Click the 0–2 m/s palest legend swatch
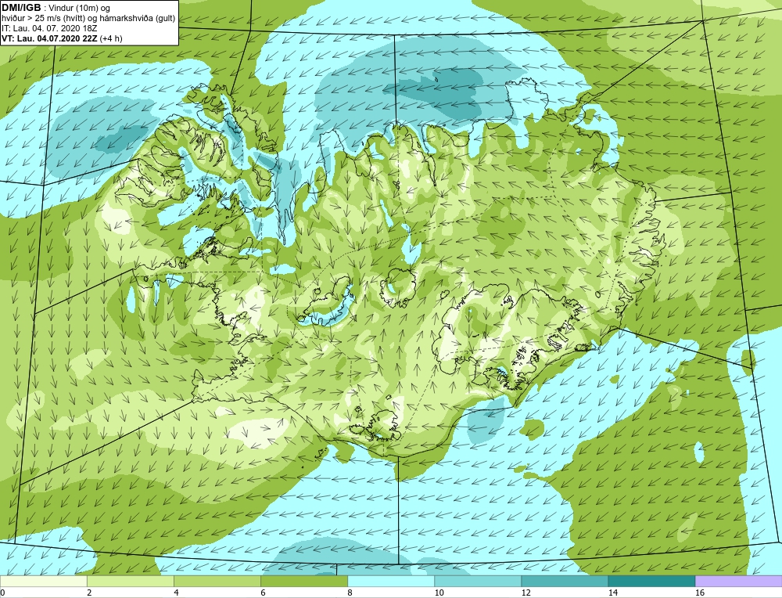This screenshot has width=782, height=598. 43,581
